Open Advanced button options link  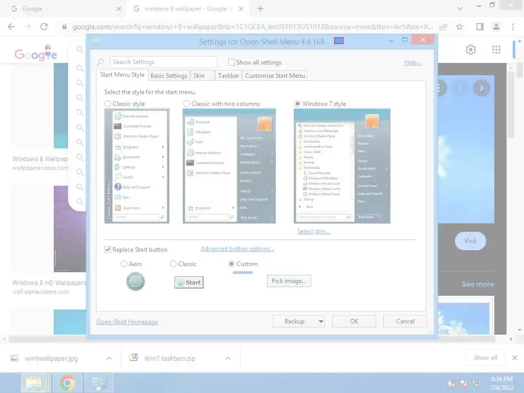(237, 249)
